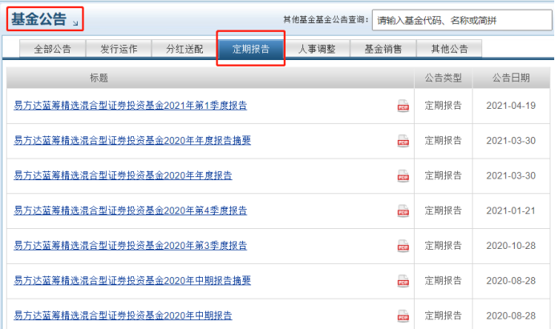Open link 易方达蓝筹精选2020年中期报告
The width and height of the screenshot is (555, 329).
123,315
